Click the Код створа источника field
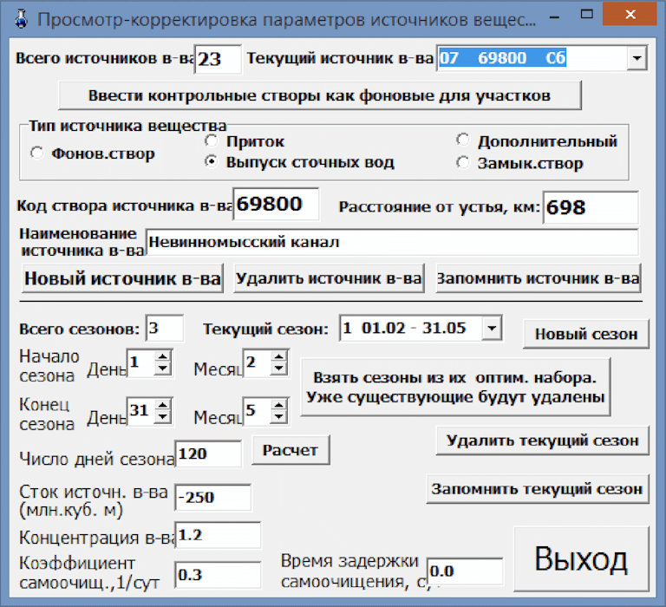This screenshot has height=607, width=666. tap(277, 205)
